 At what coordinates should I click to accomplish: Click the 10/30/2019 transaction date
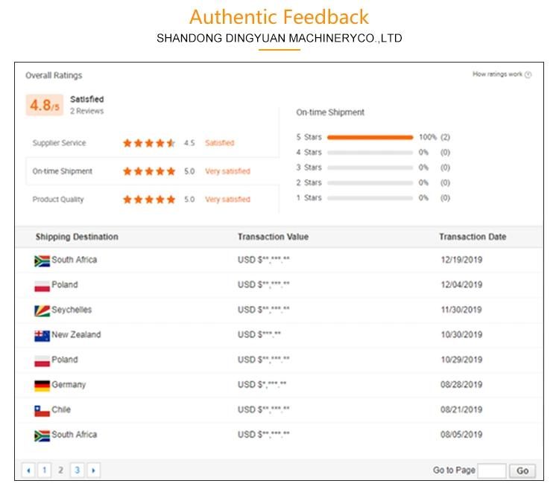(x=461, y=335)
